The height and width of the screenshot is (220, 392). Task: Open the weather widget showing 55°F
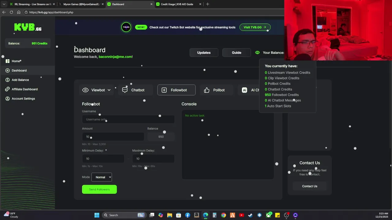[x=11, y=215]
